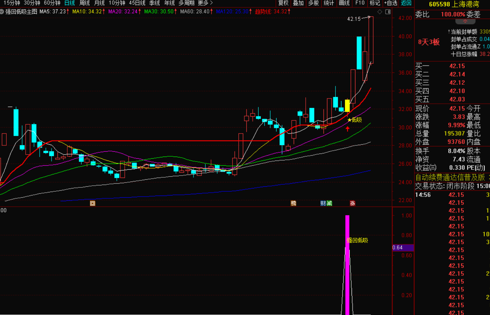Click the red up-arrow buy signal
The image size is (490, 315).
tap(347, 129)
